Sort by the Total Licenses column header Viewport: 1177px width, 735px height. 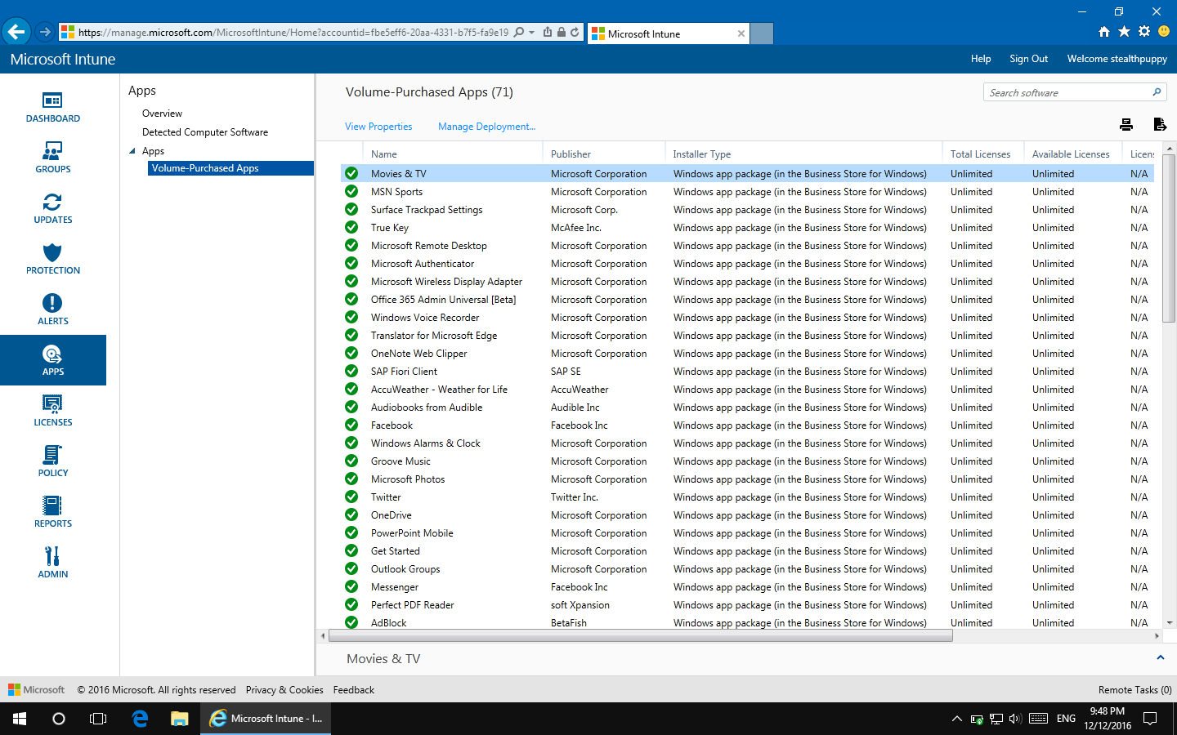tap(980, 154)
